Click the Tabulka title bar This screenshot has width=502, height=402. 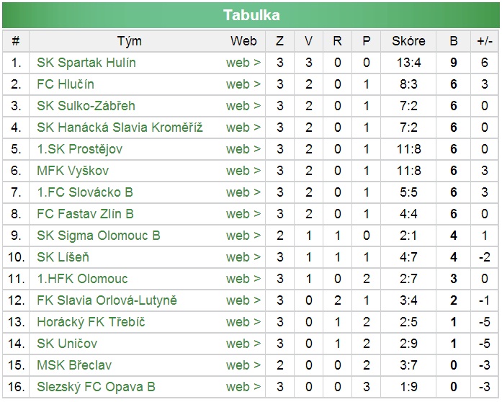(251, 15)
